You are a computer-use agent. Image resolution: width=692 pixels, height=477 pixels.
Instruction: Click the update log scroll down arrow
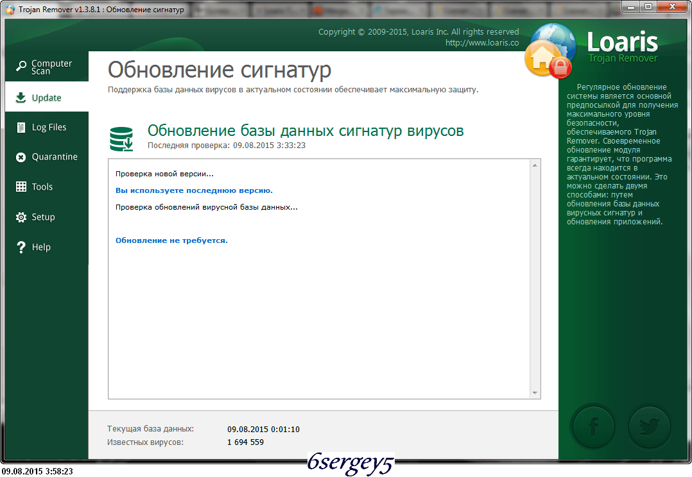tap(535, 393)
